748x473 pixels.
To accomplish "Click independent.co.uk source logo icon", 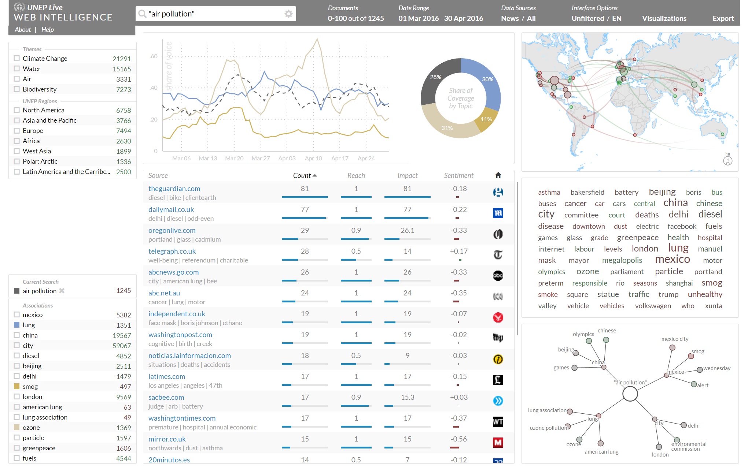I will click(x=498, y=317).
